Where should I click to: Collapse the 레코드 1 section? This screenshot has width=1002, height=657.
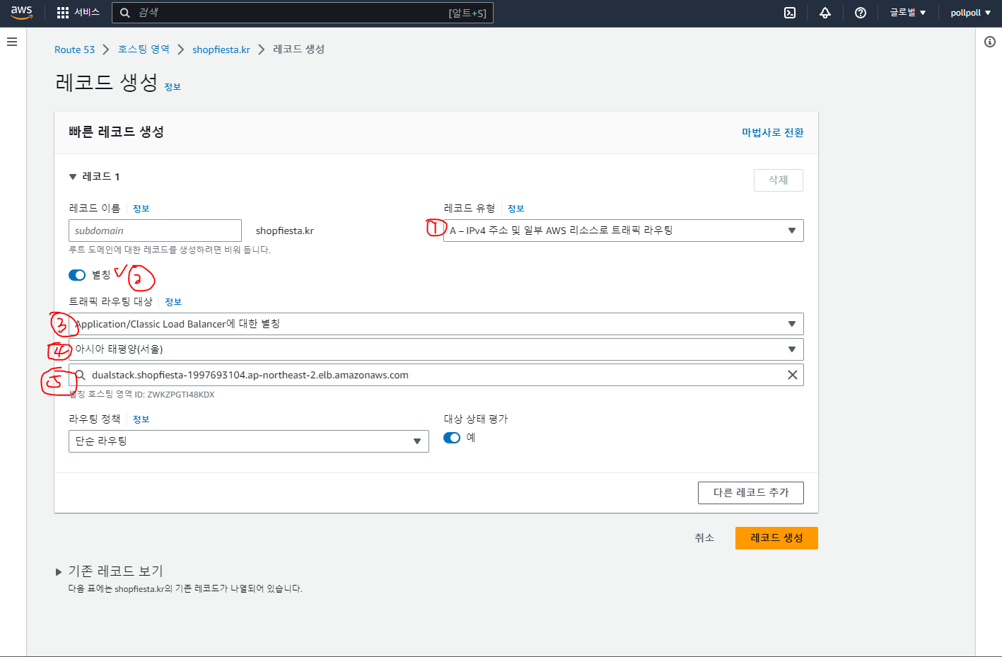click(72, 177)
